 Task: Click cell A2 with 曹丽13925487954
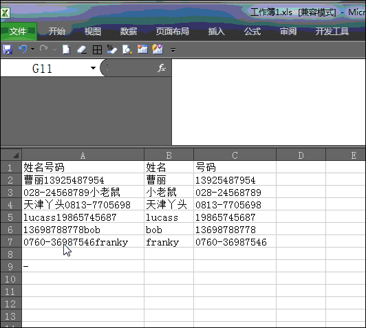(x=83, y=179)
